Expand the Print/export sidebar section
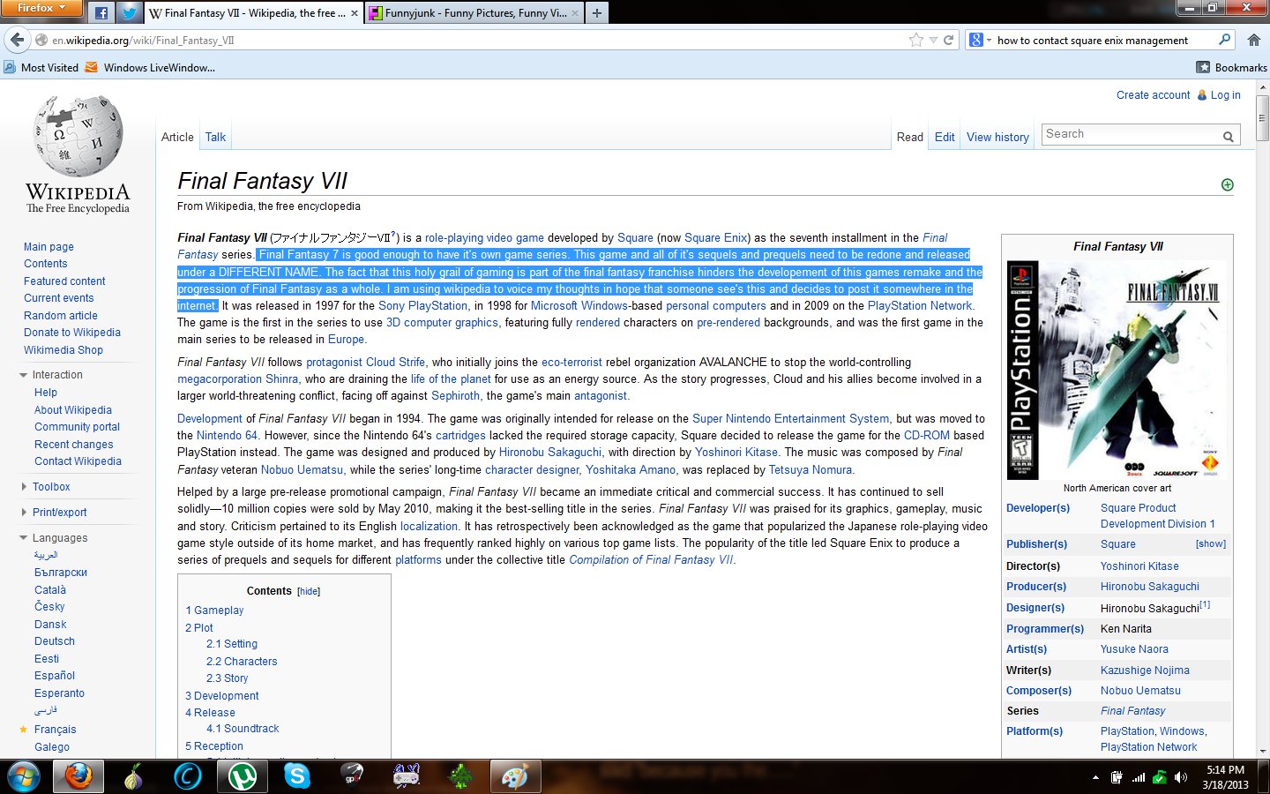 (x=24, y=513)
